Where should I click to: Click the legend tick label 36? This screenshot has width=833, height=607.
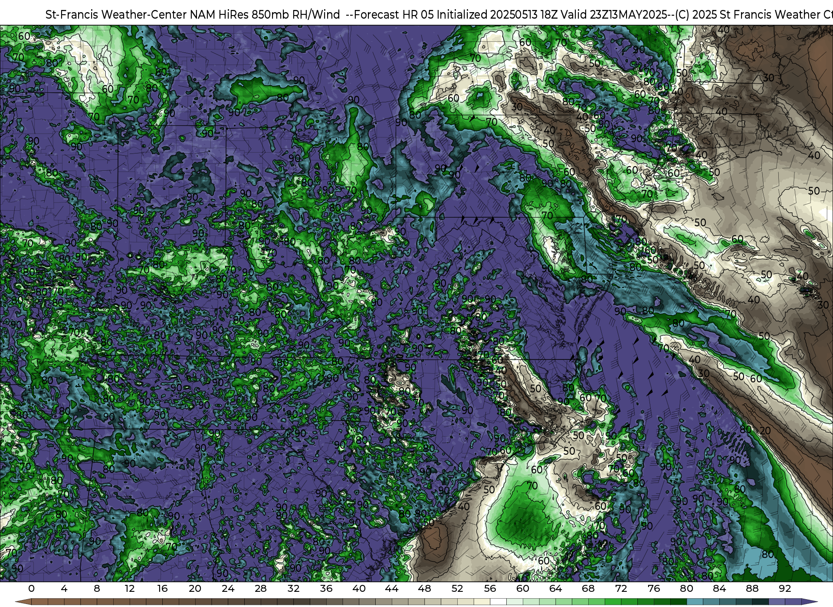(x=326, y=589)
